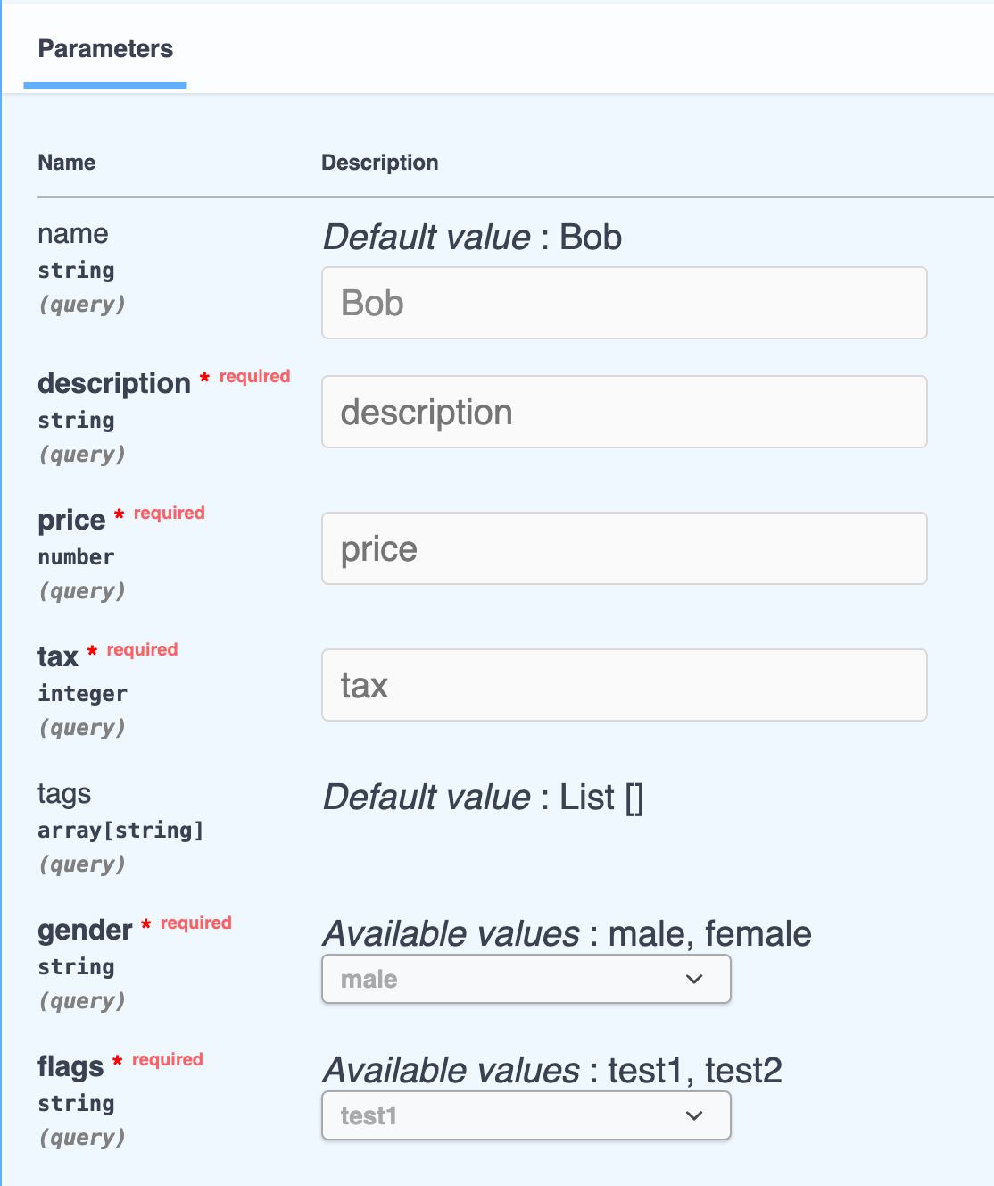Image resolution: width=994 pixels, height=1186 pixels.
Task: Click the 'Default value : List []' text
Action: point(483,798)
